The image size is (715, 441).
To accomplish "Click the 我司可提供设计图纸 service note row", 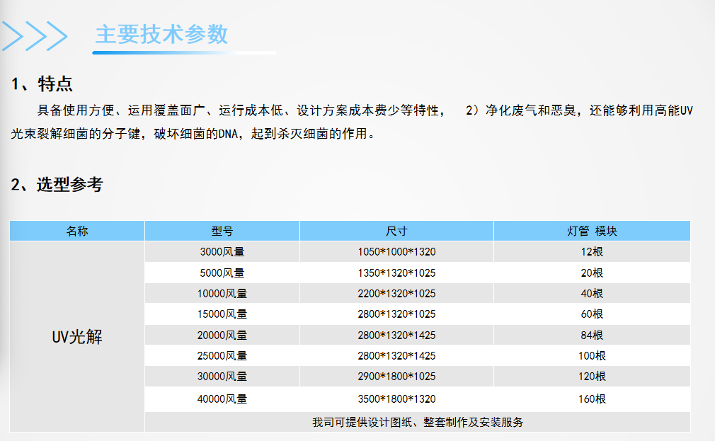I will (x=418, y=422).
